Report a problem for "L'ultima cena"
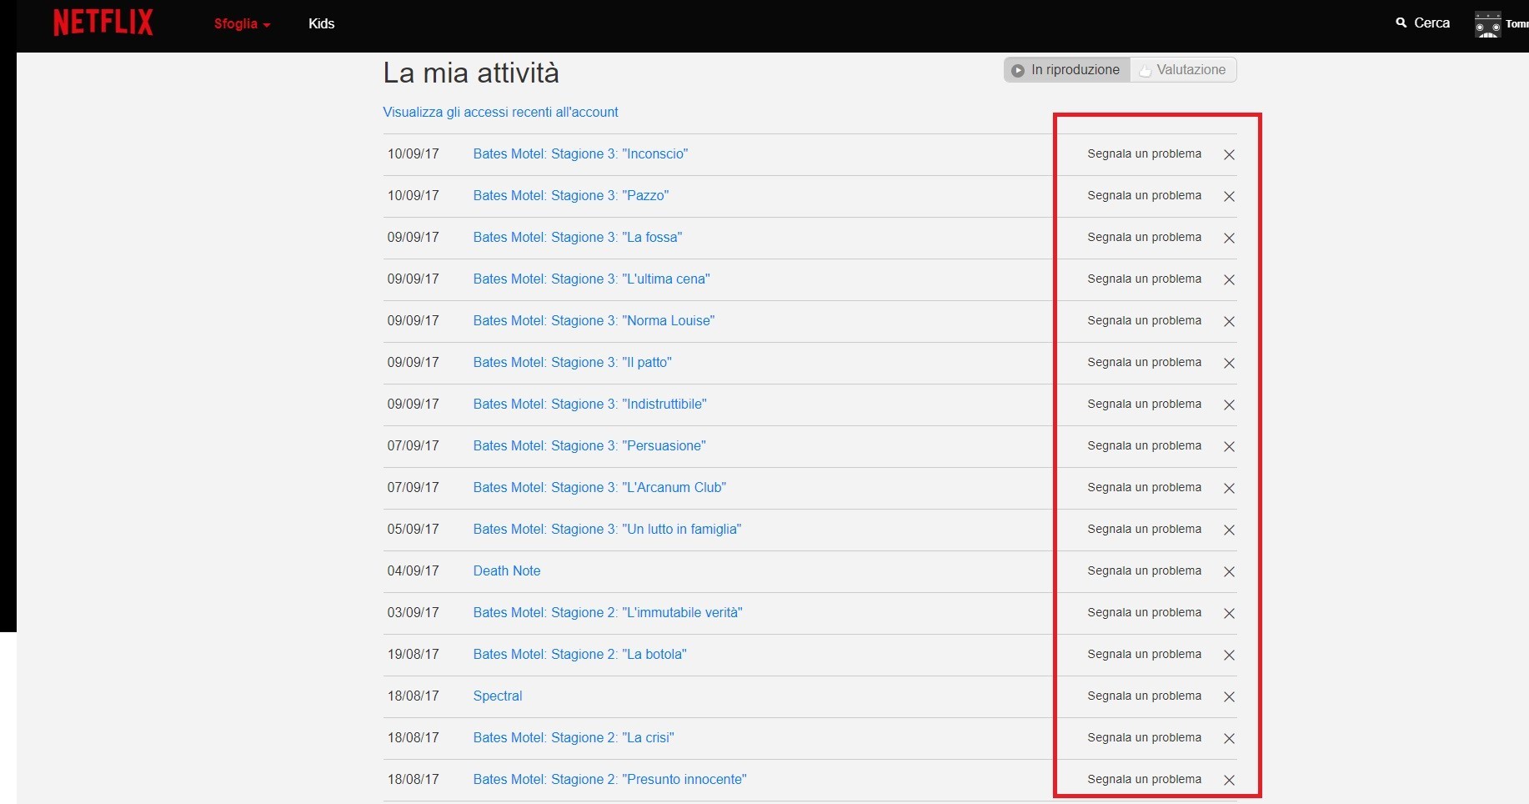This screenshot has height=804, width=1529. tap(1144, 279)
